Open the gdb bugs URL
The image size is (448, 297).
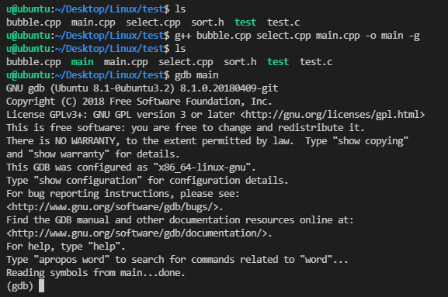(x=113, y=207)
